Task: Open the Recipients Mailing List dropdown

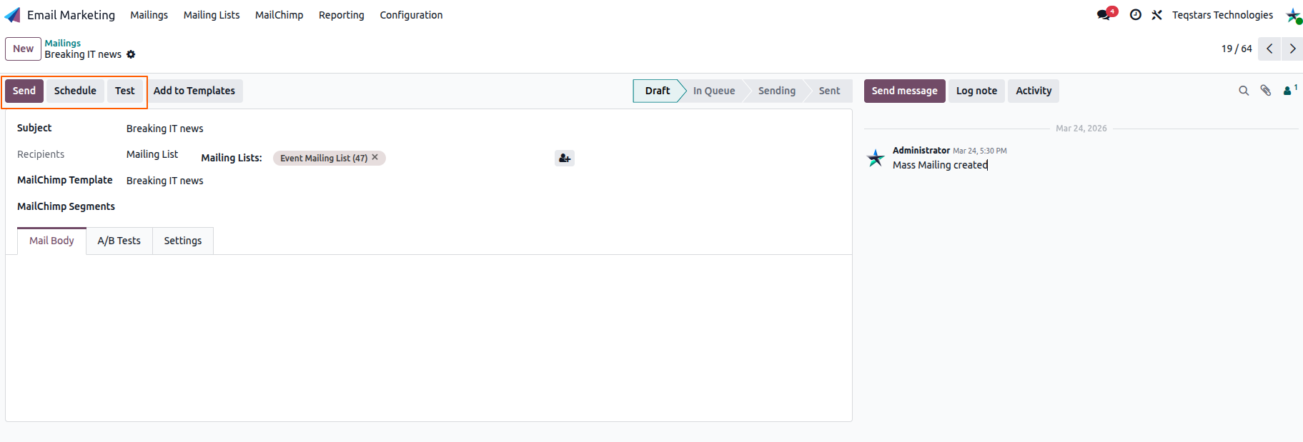Action: pyautogui.click(x=152, y=154)
